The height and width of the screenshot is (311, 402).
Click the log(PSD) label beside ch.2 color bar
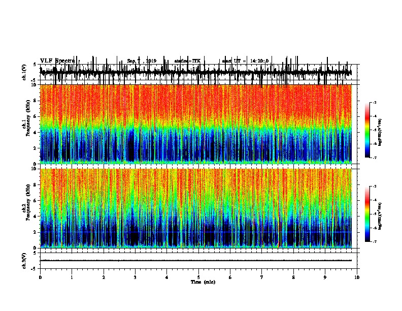[x=380, y=216]
